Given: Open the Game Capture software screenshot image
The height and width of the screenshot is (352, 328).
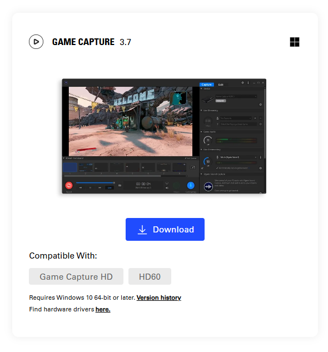Looking at the screenshot, I should pyautogui.click(x=164, y=136).
